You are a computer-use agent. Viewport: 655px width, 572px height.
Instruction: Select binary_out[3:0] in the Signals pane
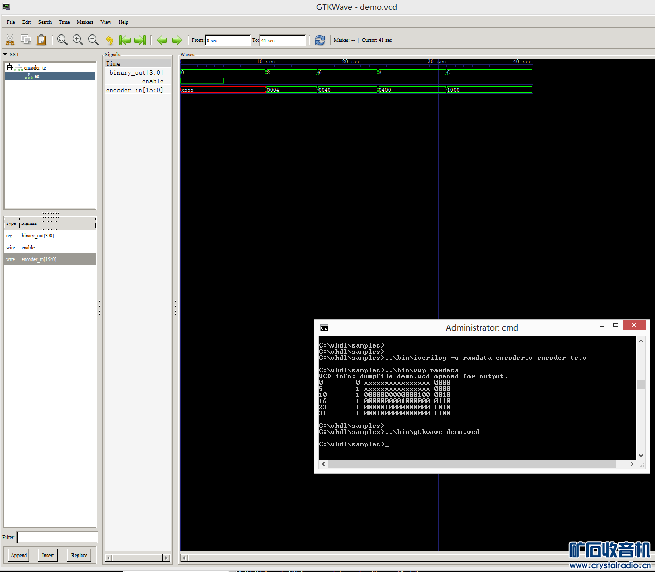(x=138, y=73)
